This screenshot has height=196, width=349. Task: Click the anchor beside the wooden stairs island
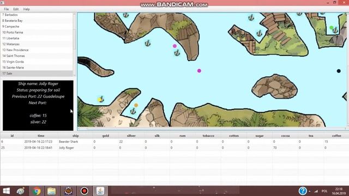[259, 33]
